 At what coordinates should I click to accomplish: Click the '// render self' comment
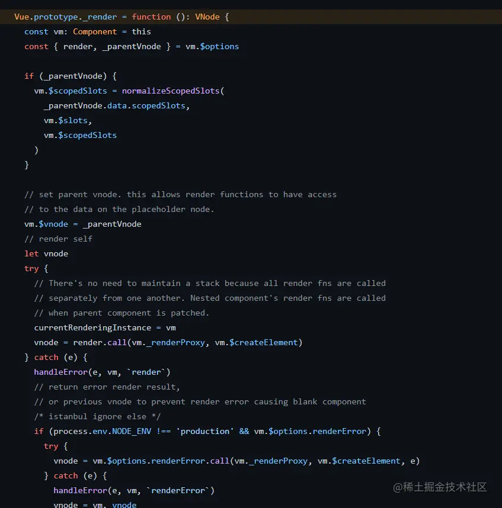[58, 239]
